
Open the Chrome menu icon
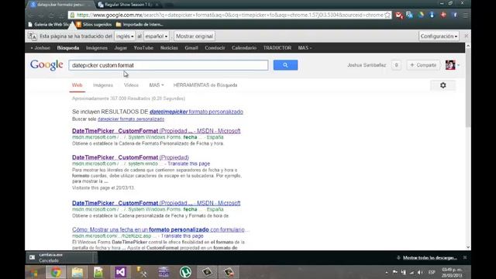465,15
